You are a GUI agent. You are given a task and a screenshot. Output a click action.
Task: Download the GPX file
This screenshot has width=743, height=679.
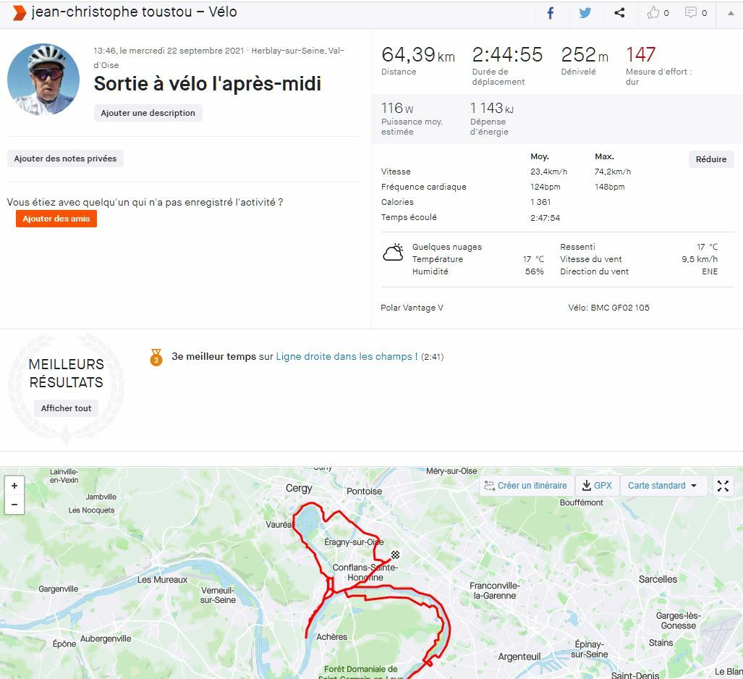[597, 486]
